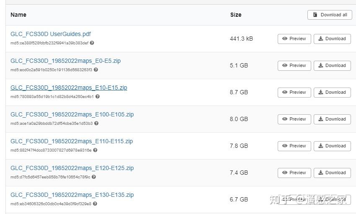
Task: Preview the E120-E125.zip archive
Action: [x=294, y=173]
